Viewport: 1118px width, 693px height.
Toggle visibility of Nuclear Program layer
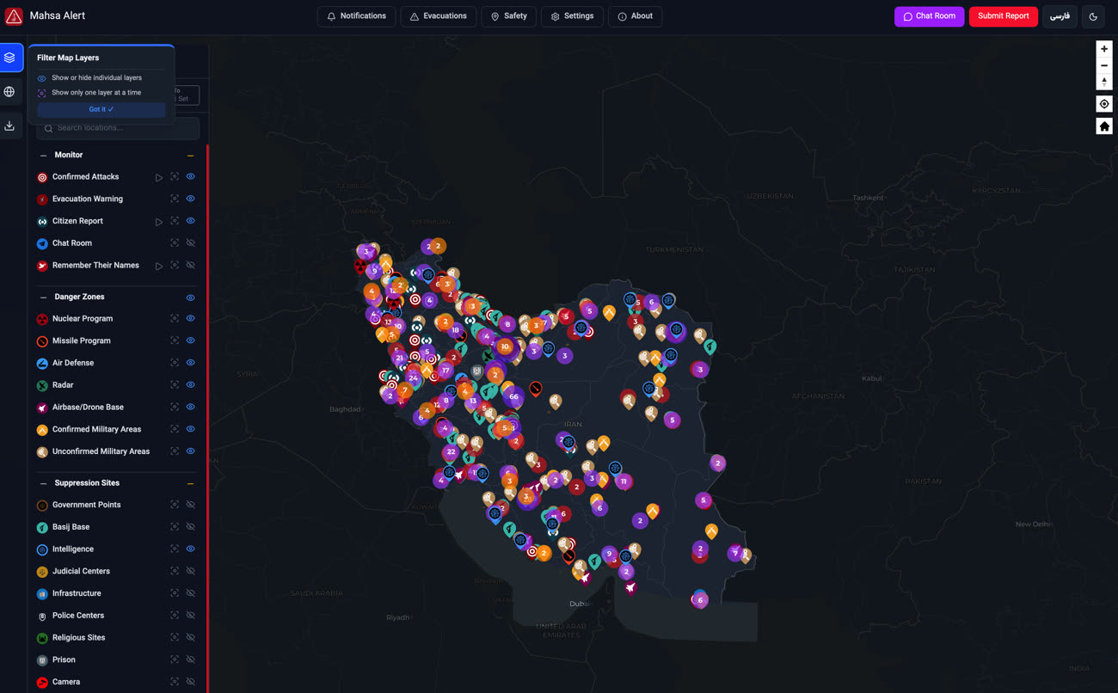pyautogui.click(x=191, y=319)
